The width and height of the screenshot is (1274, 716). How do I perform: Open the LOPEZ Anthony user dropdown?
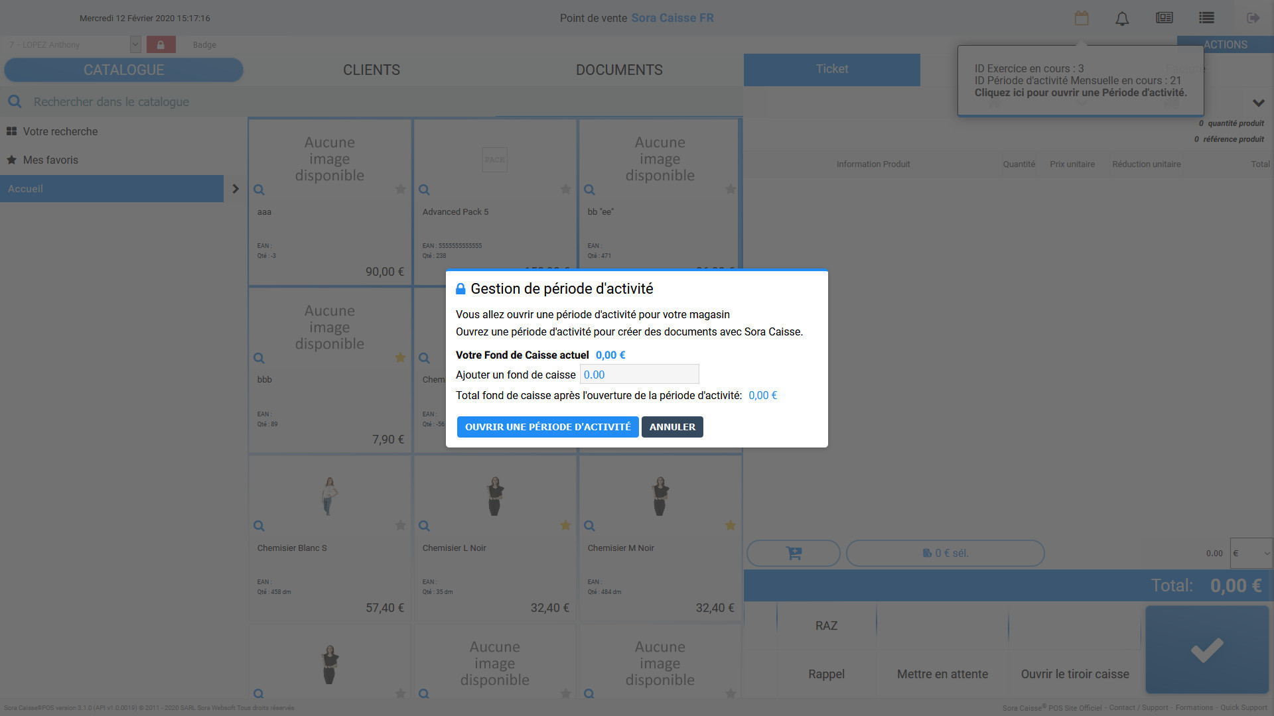(135, 44)
